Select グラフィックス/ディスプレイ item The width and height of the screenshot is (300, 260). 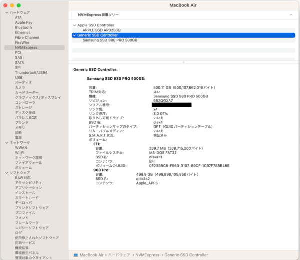38,97
